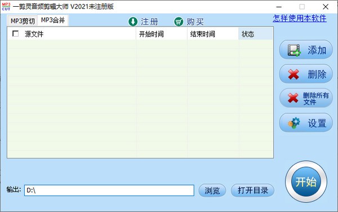Click the film-strip add icon on 添加
338x212 pixels.
point(294,50)
